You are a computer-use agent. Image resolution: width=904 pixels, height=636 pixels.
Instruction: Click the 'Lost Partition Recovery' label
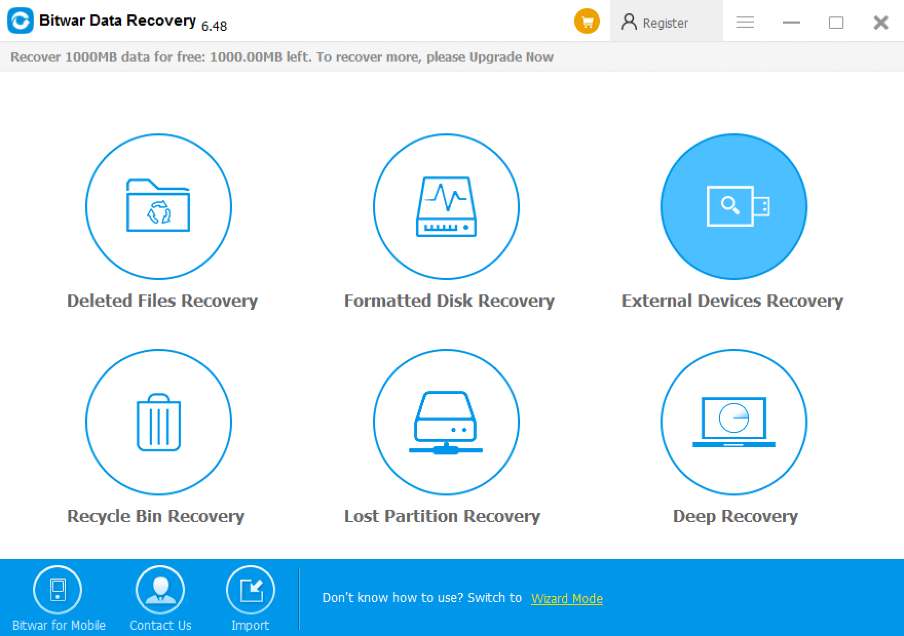coord(442,516)
